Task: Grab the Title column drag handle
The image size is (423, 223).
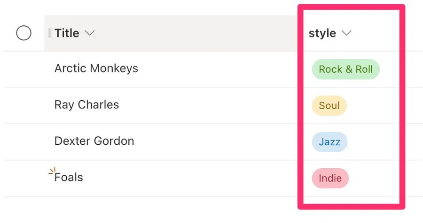Action: 50,33
